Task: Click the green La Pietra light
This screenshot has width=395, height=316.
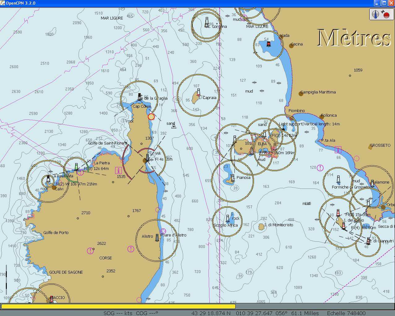Action: (x=76, y=167)
